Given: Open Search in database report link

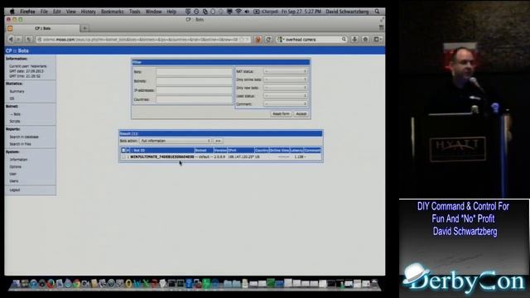Looking at the screenshot, I should [24, 137].
